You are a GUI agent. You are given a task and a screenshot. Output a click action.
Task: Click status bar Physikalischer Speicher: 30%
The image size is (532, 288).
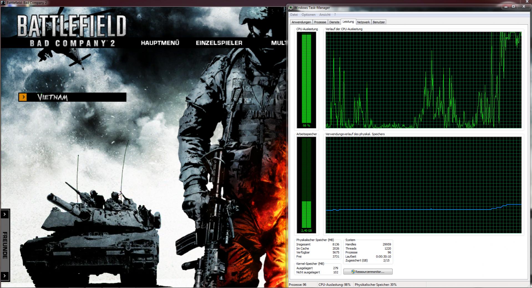[376, 285]
